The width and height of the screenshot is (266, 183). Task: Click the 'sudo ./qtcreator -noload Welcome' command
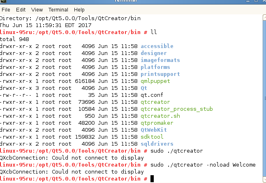tap(203, 165)
